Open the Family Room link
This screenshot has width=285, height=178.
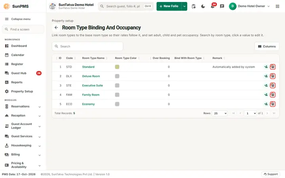[x=91, y=95]
